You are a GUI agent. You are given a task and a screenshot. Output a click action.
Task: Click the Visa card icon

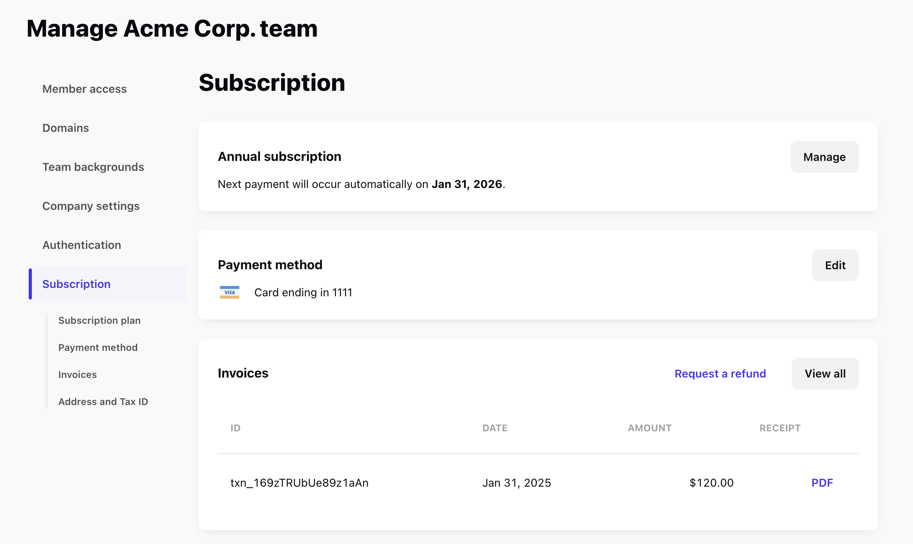tap(230, 292)
